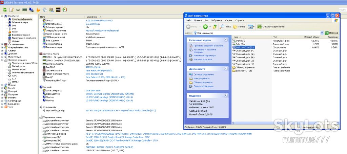Open Справка menu in My Computer

click(240, 20)
